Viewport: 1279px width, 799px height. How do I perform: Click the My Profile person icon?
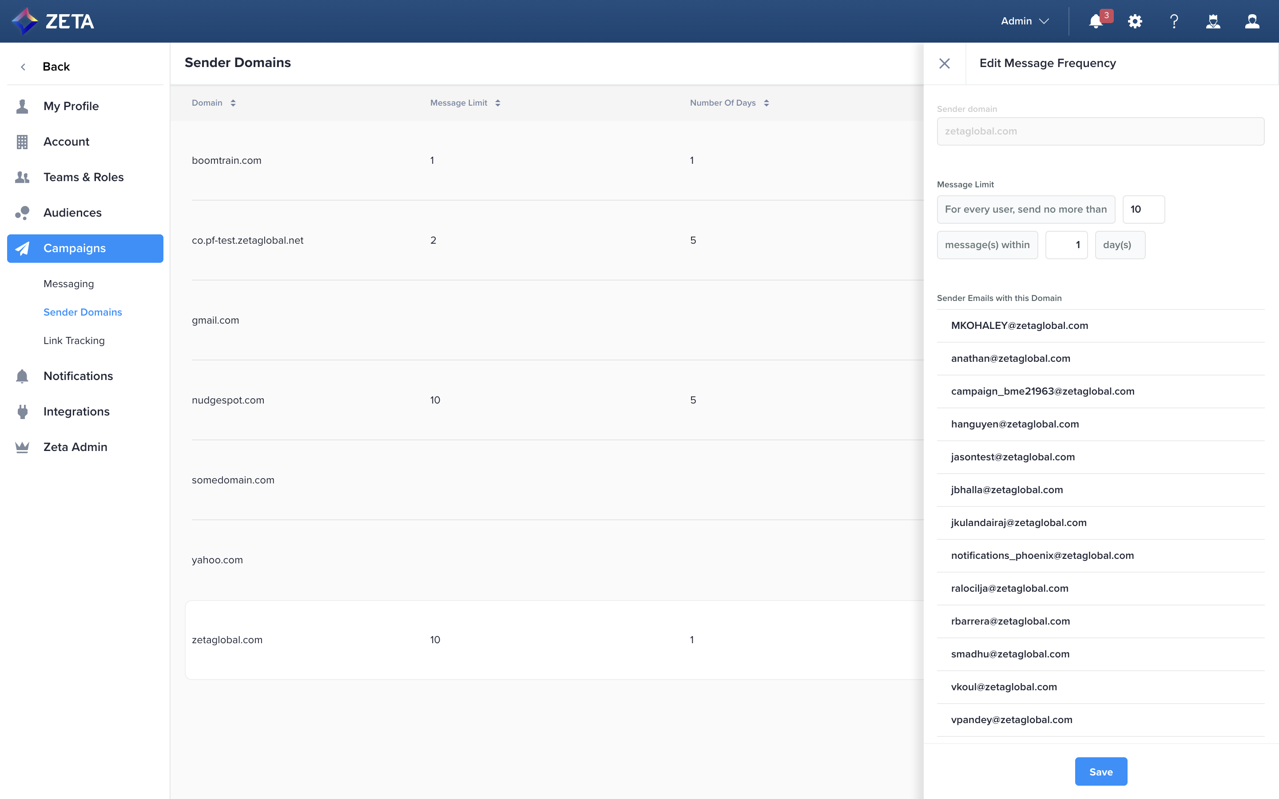tap(22, 106)
